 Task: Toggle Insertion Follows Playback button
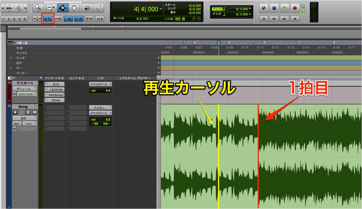[x=100, y=19]
